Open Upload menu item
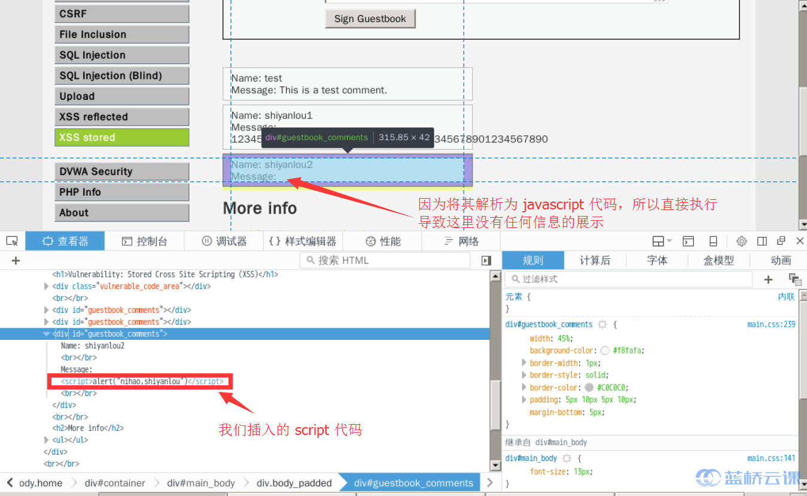 [121, 96]
